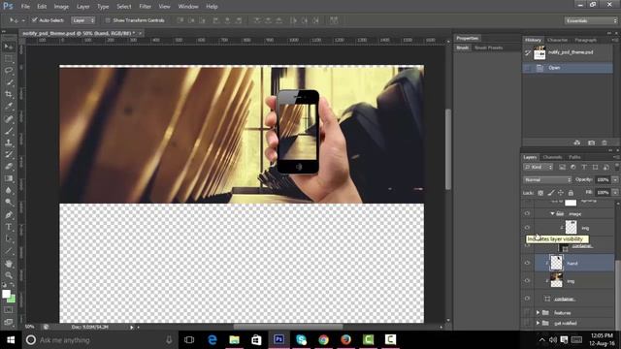Expand the features layer group
Viewport: 621px width, 349px height.
point(538,312)
